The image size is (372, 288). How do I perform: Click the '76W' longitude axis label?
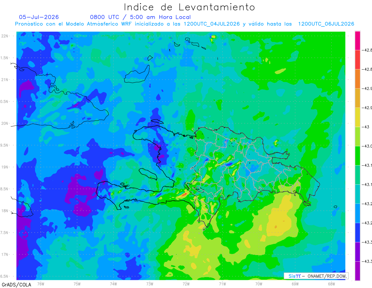41,284
